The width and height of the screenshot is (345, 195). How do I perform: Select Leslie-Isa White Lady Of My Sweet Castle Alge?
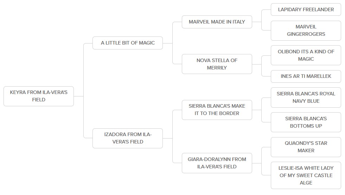[306, 175]
